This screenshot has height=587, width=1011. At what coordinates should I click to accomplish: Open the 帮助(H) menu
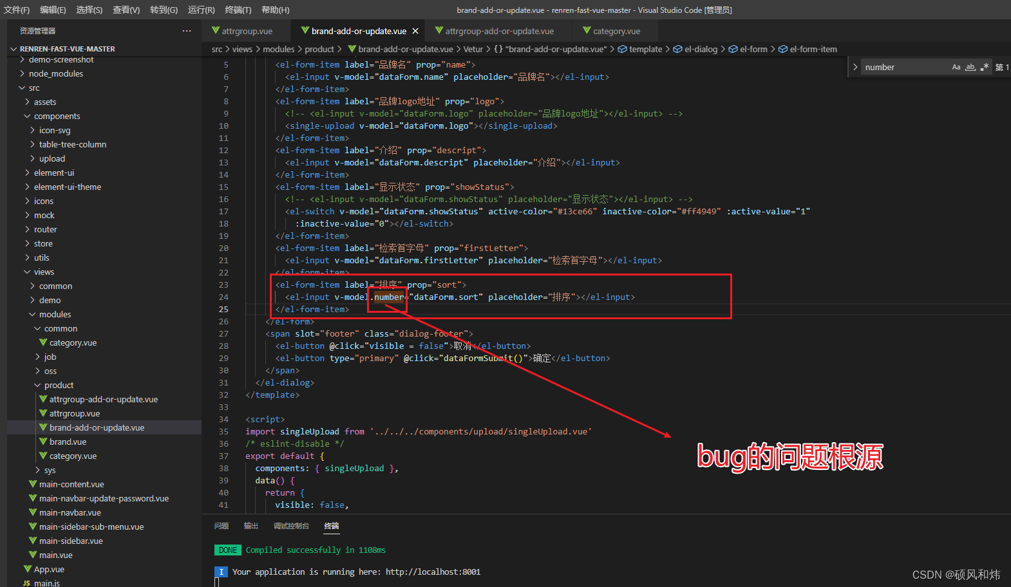point(276,10)
